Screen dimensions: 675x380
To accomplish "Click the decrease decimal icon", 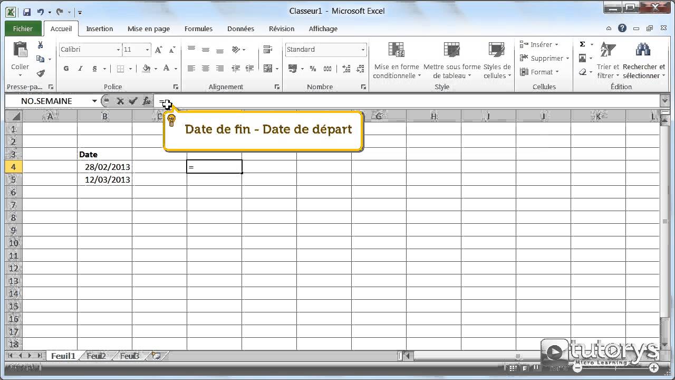I will (361, 69).
